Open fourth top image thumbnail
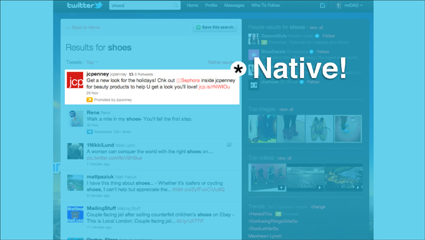This screenshot has height=240, width=425. pyautogui.click(x=348, y=129)
